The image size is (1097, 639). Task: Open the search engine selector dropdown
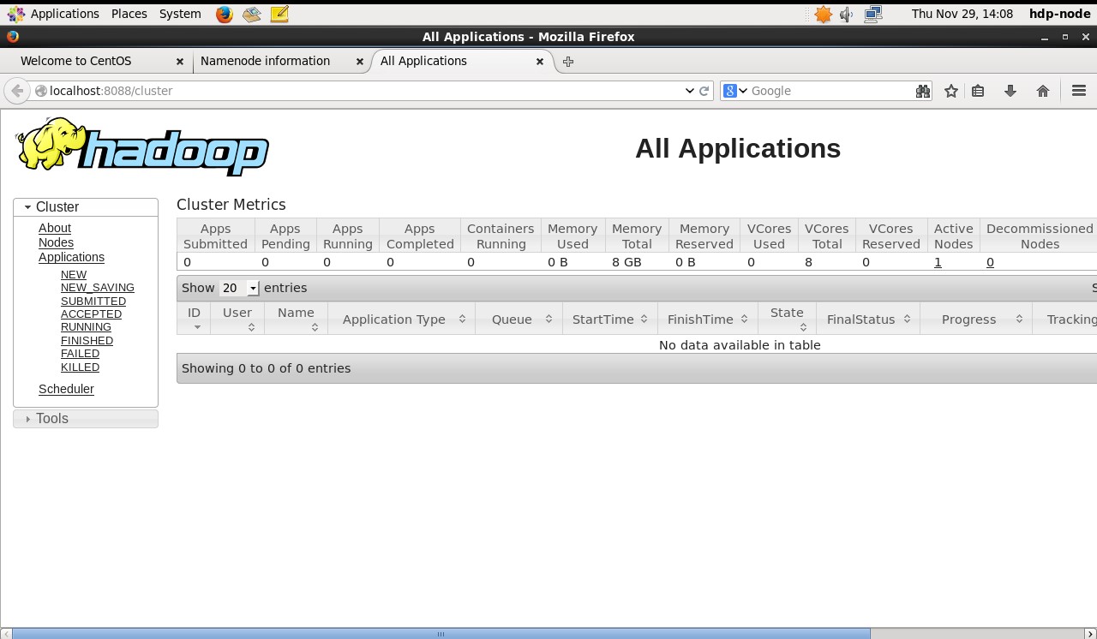743,91
